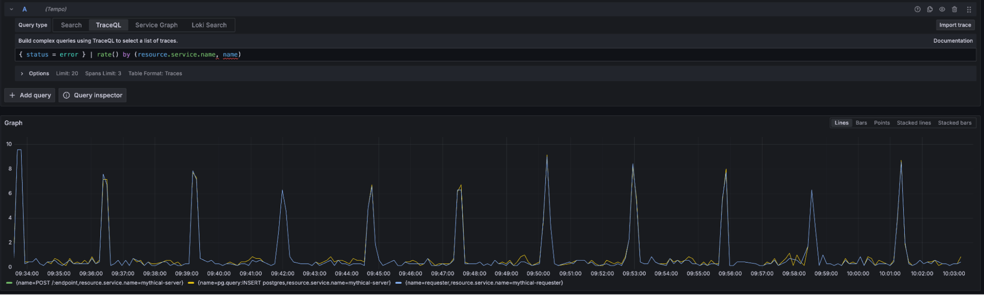
Task: Choose the Loki Search query type
Action: [x=209, y=25]
